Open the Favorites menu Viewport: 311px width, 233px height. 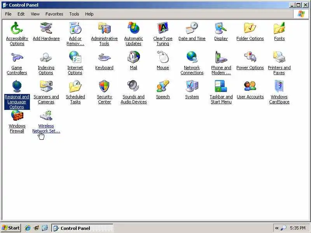[x=54, y=14]
